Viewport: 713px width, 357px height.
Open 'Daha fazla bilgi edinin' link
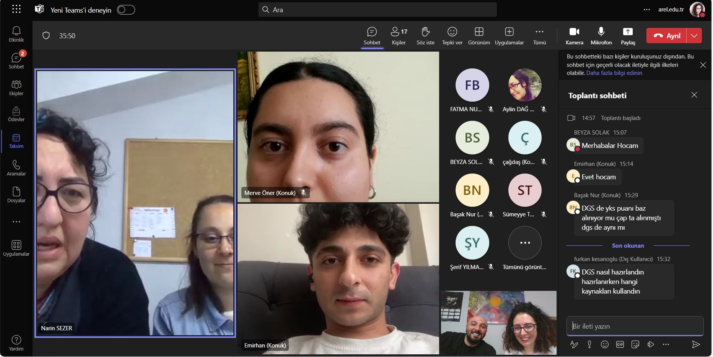point(614,73)
